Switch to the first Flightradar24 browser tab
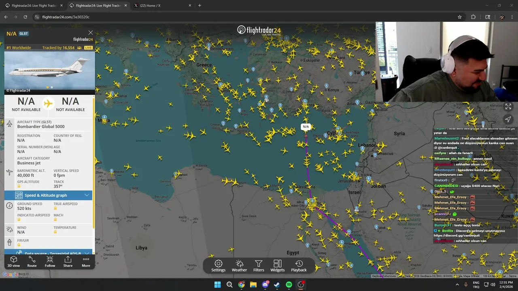 coord(34,6)
